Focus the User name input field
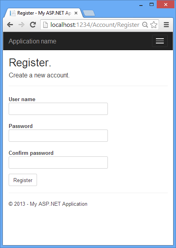The height and width of the screenshot is (248, 176). (58, 109)
